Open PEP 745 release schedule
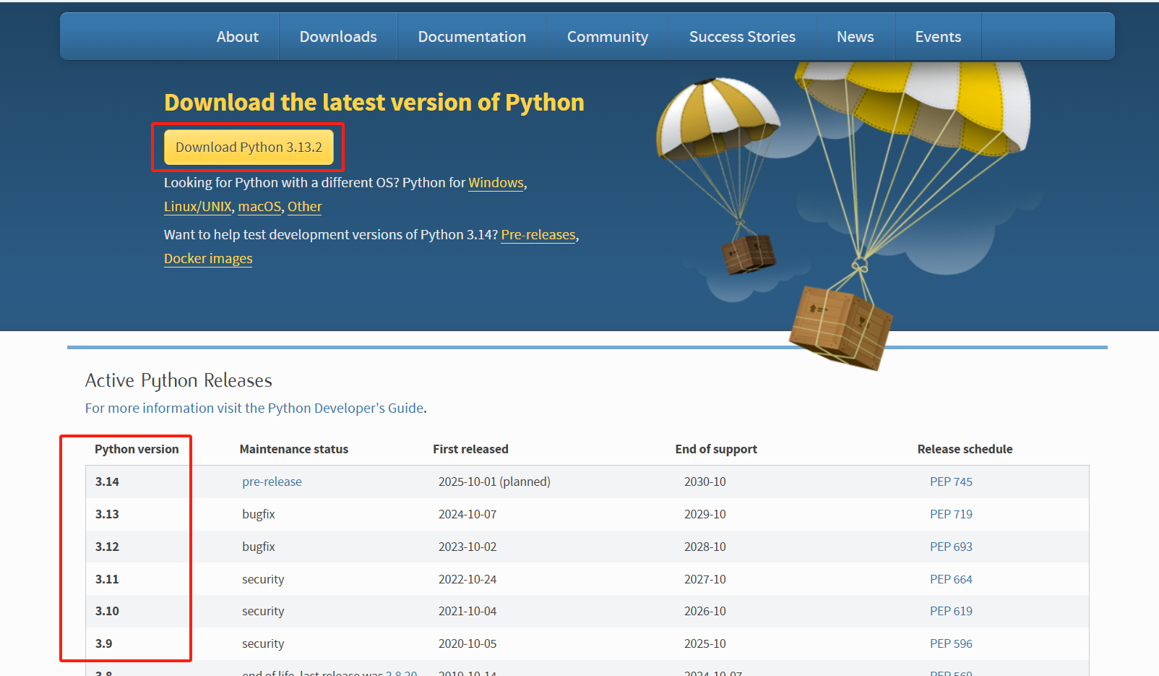 click(951, 482)
